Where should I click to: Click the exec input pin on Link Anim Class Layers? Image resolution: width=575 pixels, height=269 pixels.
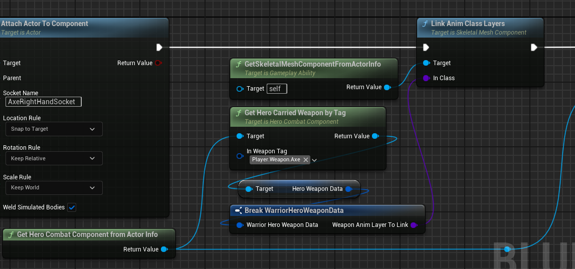(x=426, y=48)
